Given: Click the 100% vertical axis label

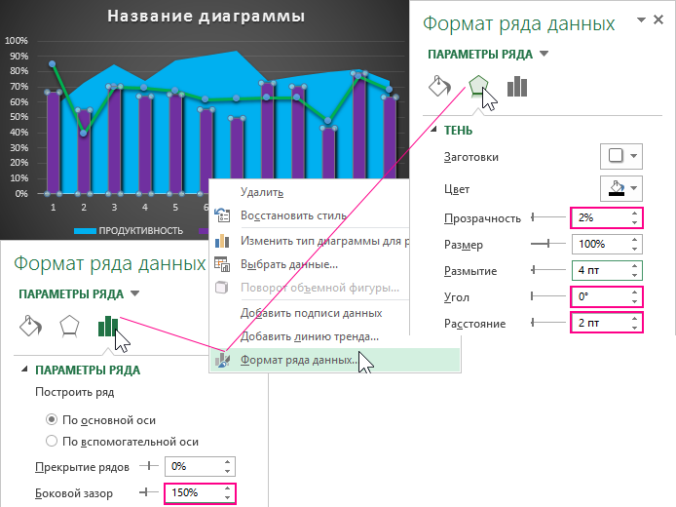Looking at the screenshot, I should [17, 41].
